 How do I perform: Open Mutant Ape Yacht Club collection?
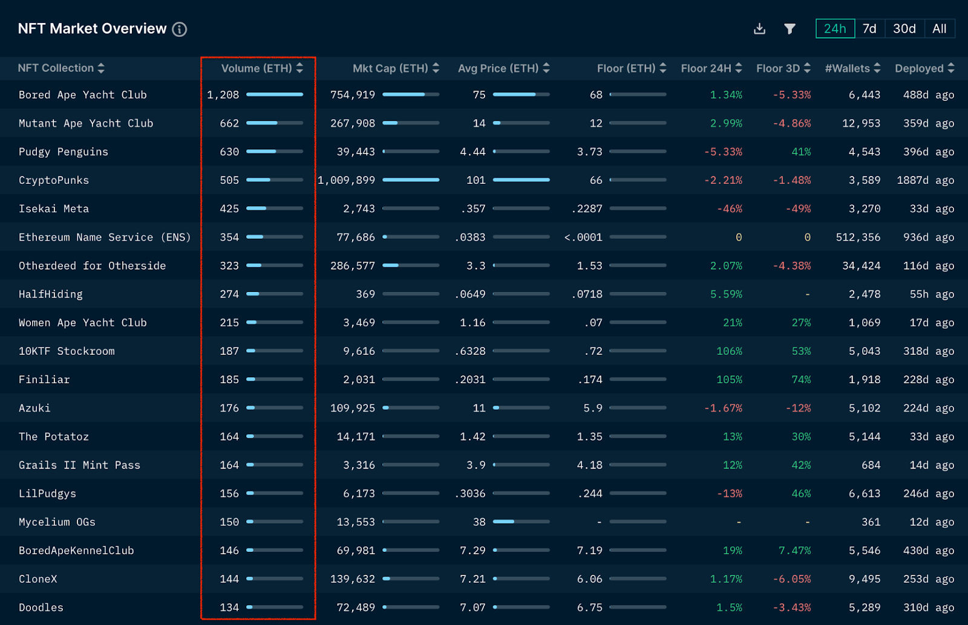(x=86, y=123)
